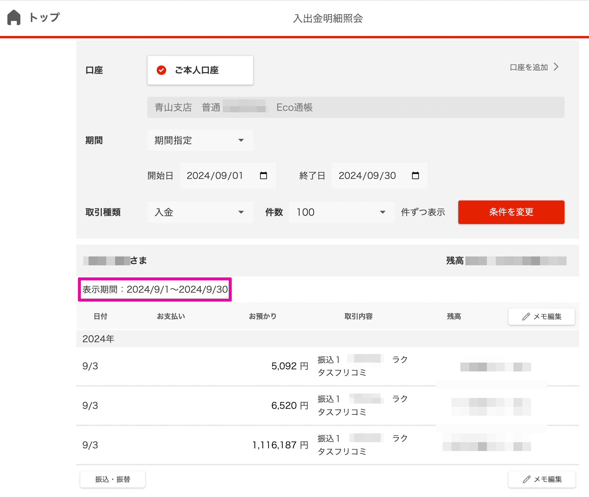Screen dimensions: 589x497
Task: Click the 9/3 date in 6,520 円 row
Action: [x=90, y=406]
